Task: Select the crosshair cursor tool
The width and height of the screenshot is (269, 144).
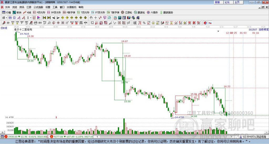Action: click(x=96, y=18)
